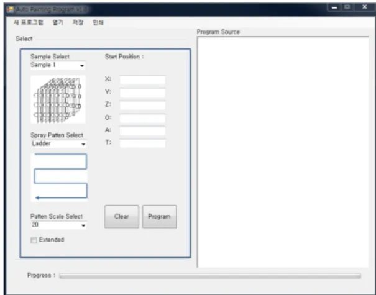The height and width of the screenshot is (295, 376).
Task: Click the 'Start Position :' label
Action: pyautogui.click(x=124, y=57)
